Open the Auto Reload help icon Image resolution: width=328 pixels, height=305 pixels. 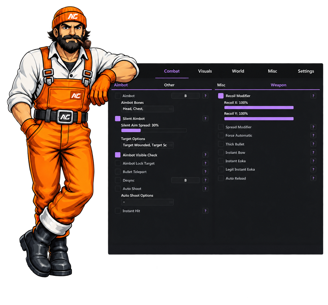313,178
